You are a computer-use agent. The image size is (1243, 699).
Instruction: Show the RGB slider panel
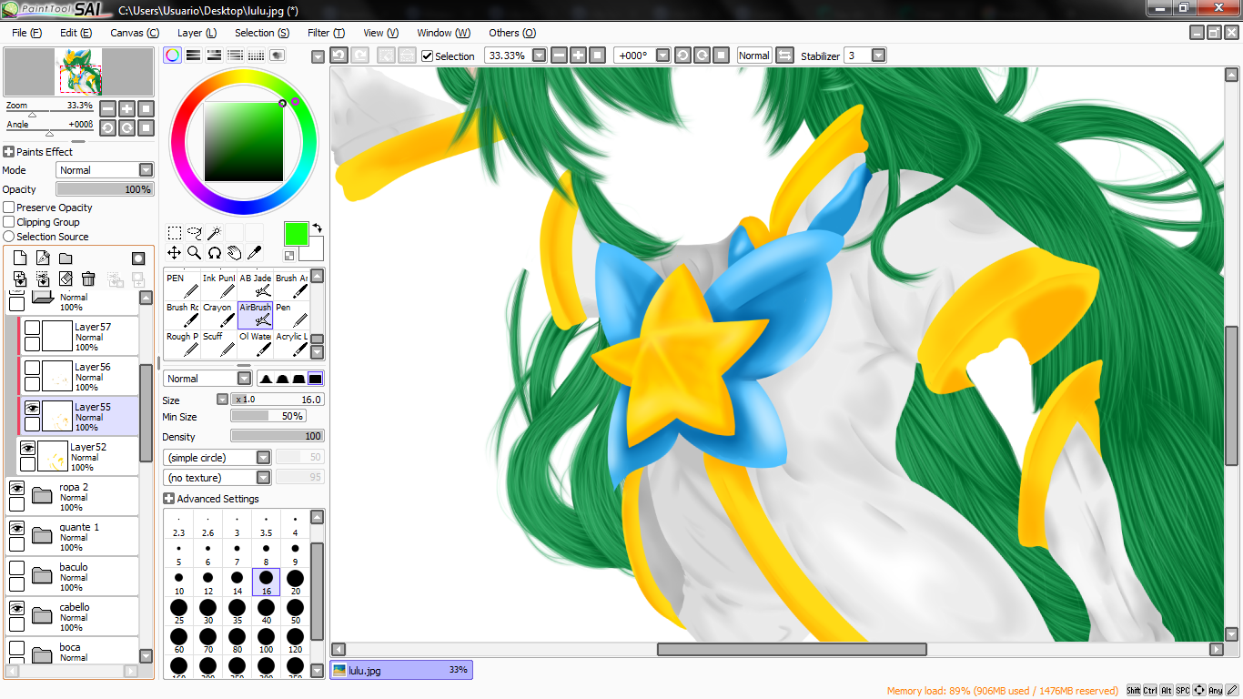(193, 56)
